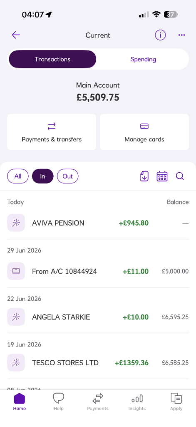Switch to the Spending tab
The image size is (196, 427).
[143, 59]
